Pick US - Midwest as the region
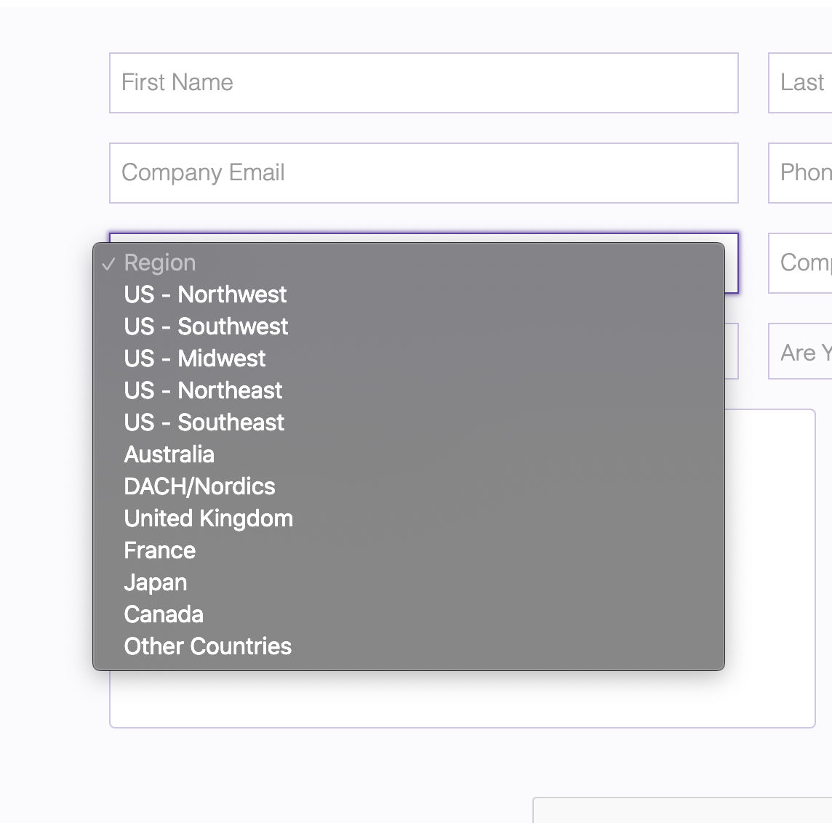Viewport: 832px width, 823px height. click(195, 358)
